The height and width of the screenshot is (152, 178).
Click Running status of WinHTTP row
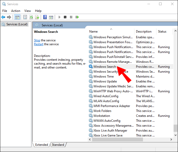click(164, 91)
